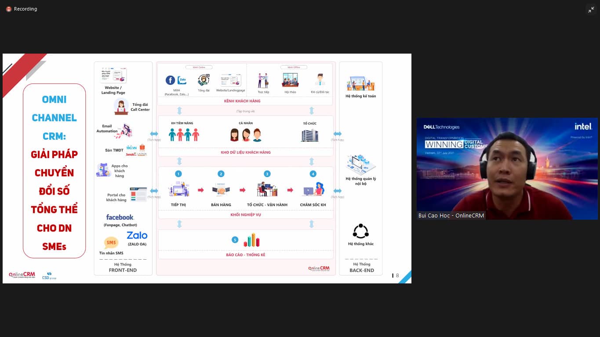Click the 'BÁO CÁO - THỐNG KÊ' heading
Screen dimensions: 600x337
[245, 255]
